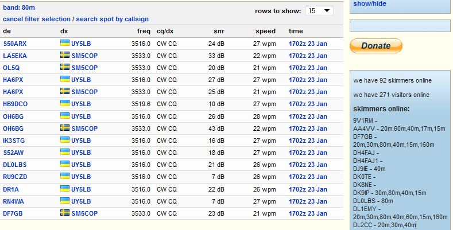Click the Sweden flag in the OL5Q row
Screen dimensions: 453x230
(65, 68)
